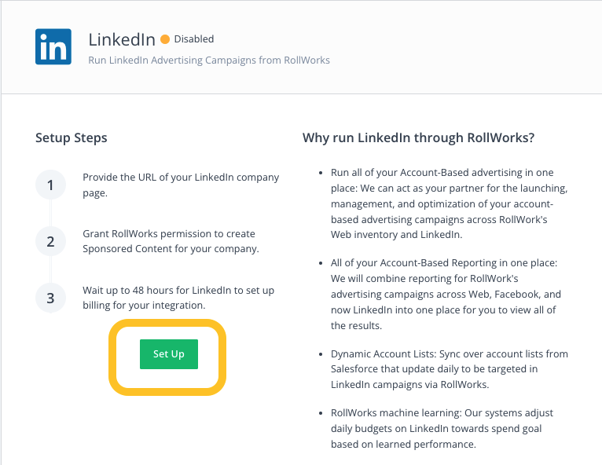
Task: Click the orange Disabled status dot
Action: (x=165, y=39)
